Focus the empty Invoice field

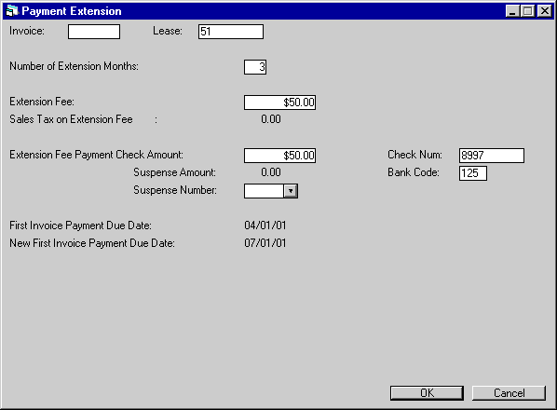point(94,32)
